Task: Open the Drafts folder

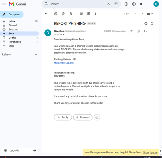Action: click(x=19, y=38)
